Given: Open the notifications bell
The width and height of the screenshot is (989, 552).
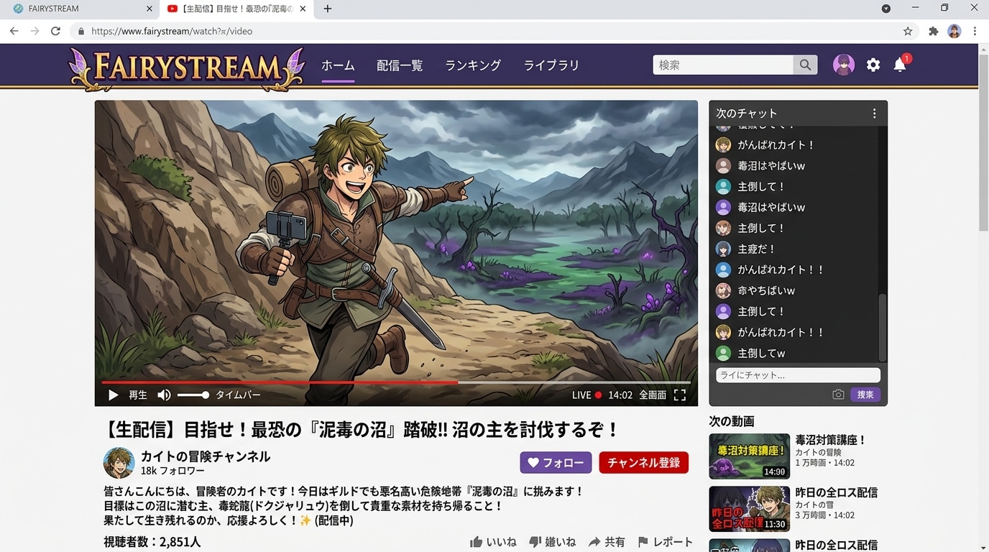Looking at the screenshot, I should click(900, 65).
